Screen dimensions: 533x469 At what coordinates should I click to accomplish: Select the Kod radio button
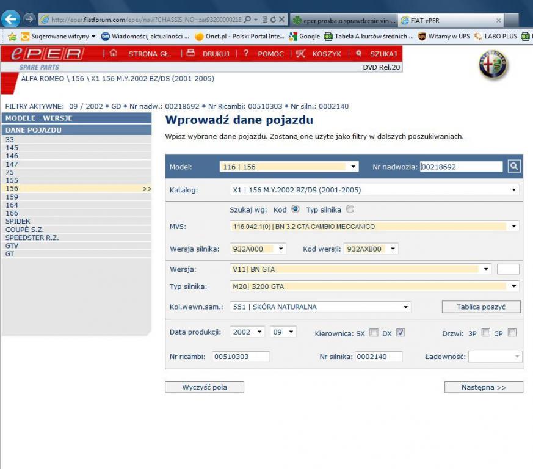(295, 209)
